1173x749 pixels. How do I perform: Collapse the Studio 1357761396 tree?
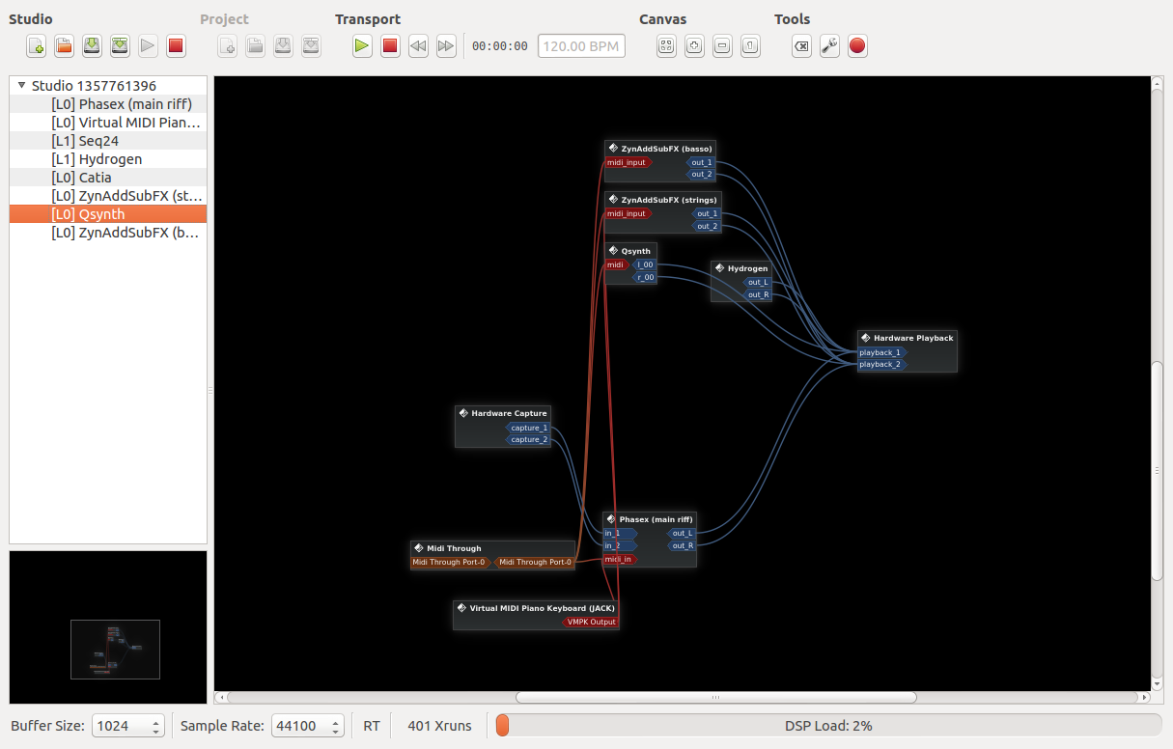(x=21, y=86)
